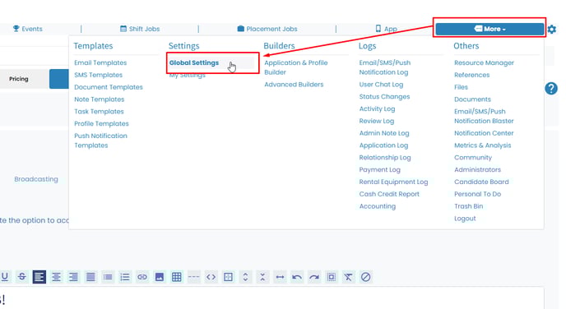This screenshot has height=309, width=566.
Task: Open Status Changes log
Action: point(384,97)
